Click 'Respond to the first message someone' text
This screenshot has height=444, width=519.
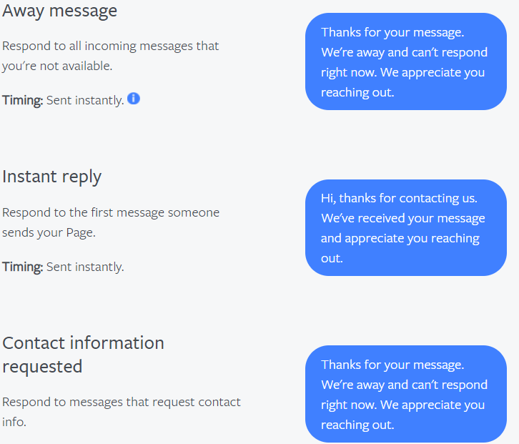[111, 212]
